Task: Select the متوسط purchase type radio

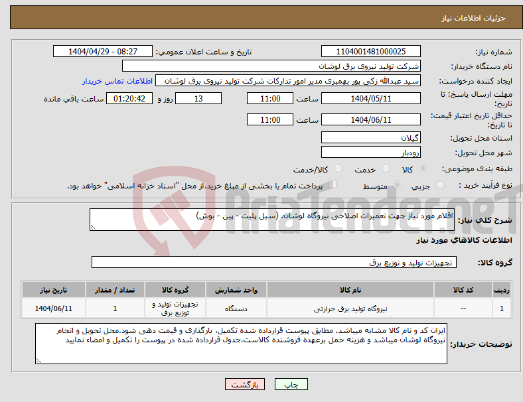Action: [x=397, y=184]
